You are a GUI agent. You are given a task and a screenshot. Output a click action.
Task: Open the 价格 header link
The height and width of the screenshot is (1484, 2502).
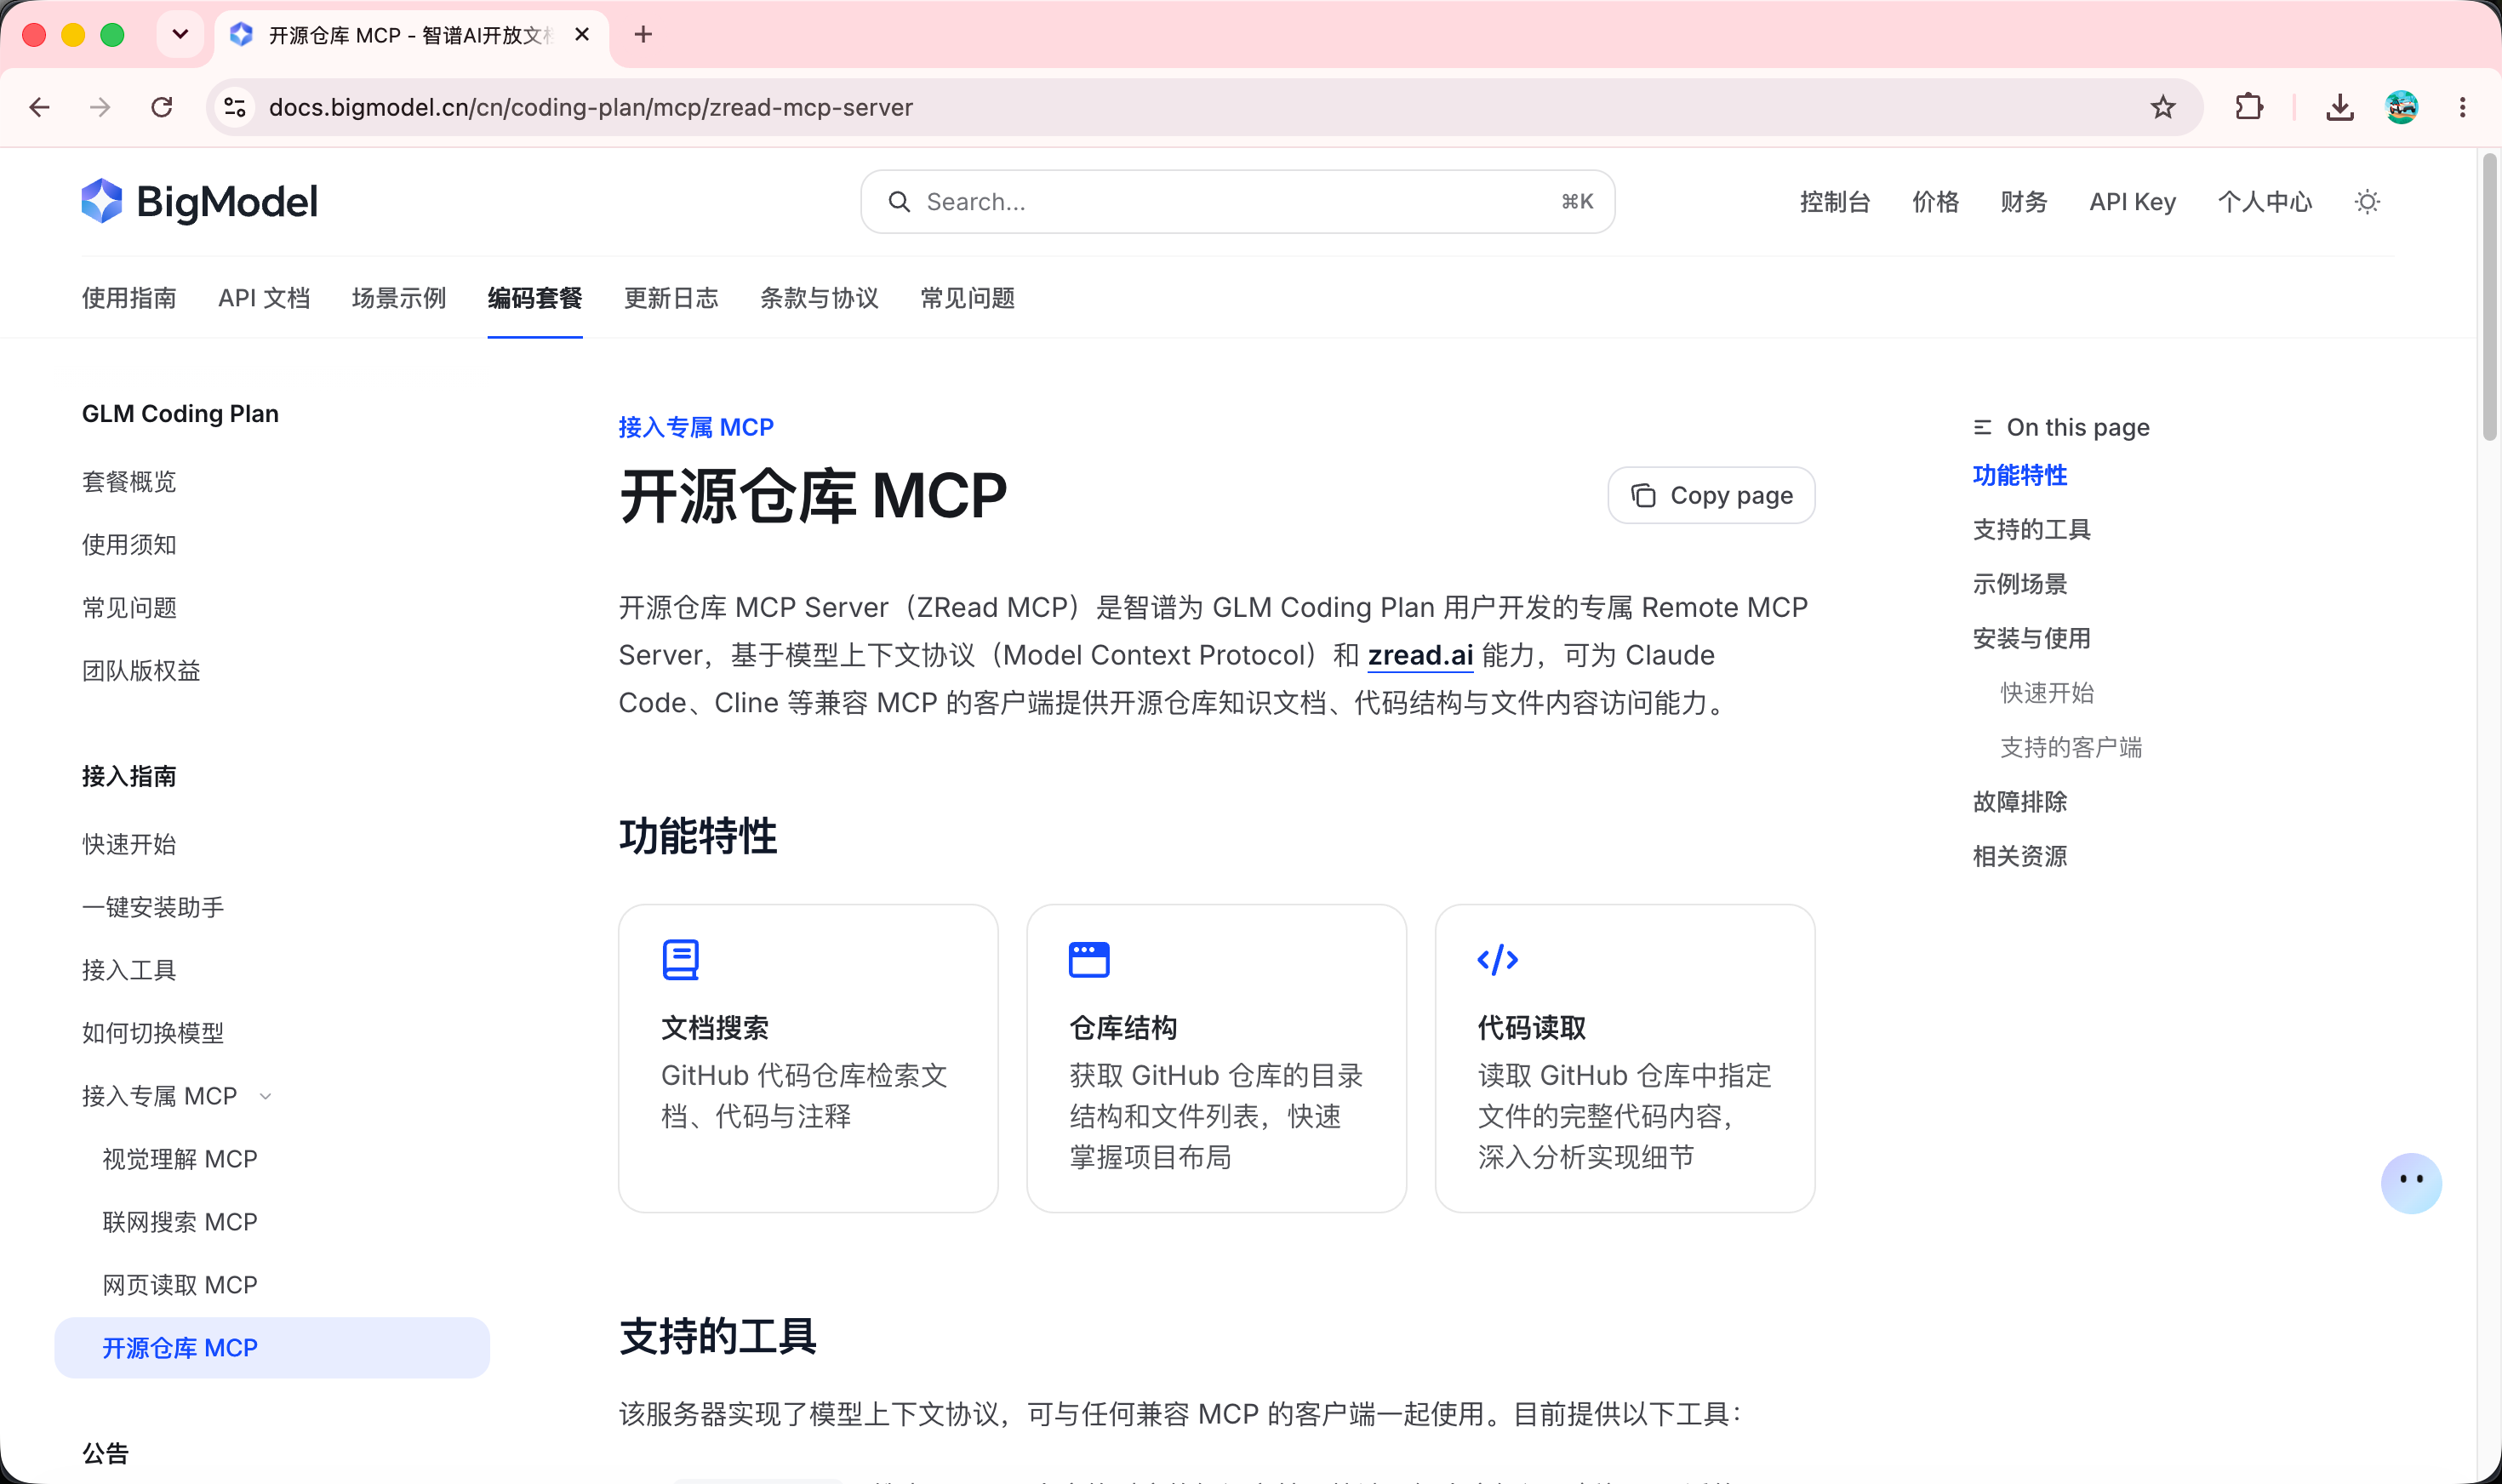1935,202
